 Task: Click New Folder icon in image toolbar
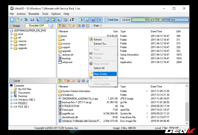[68, 26]
